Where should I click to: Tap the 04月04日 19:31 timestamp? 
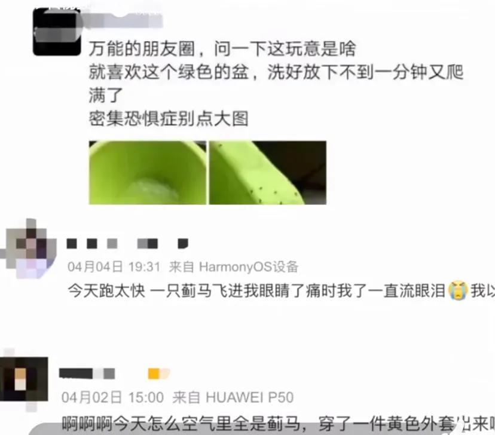tap(114, 267)
